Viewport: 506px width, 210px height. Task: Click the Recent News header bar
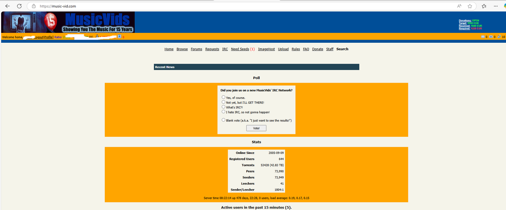[257, 67]
